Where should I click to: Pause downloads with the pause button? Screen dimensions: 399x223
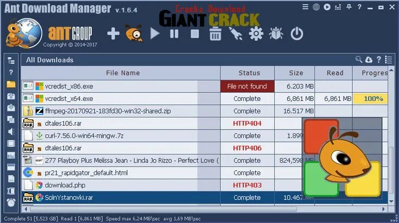[174, 34]
